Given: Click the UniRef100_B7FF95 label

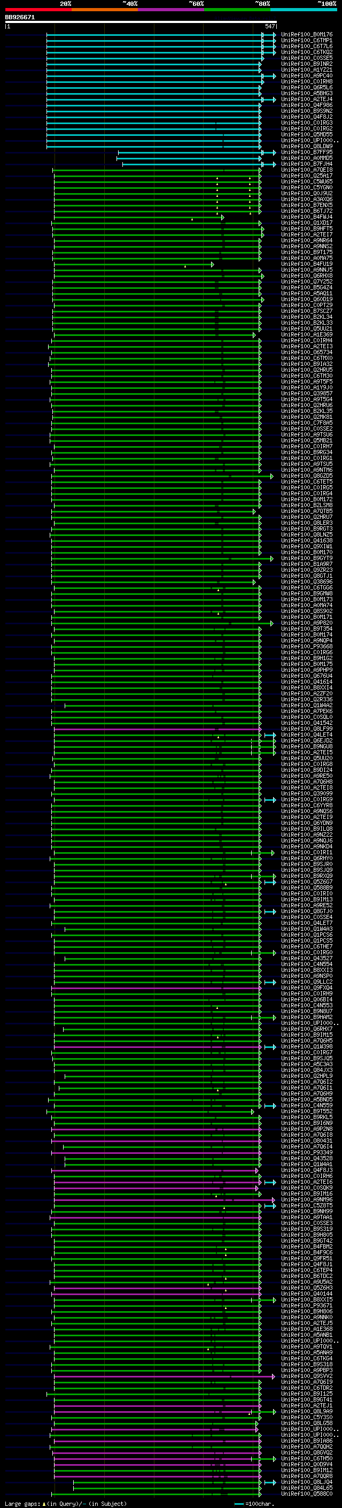Looking at the screenshot, I should point(306,152).
